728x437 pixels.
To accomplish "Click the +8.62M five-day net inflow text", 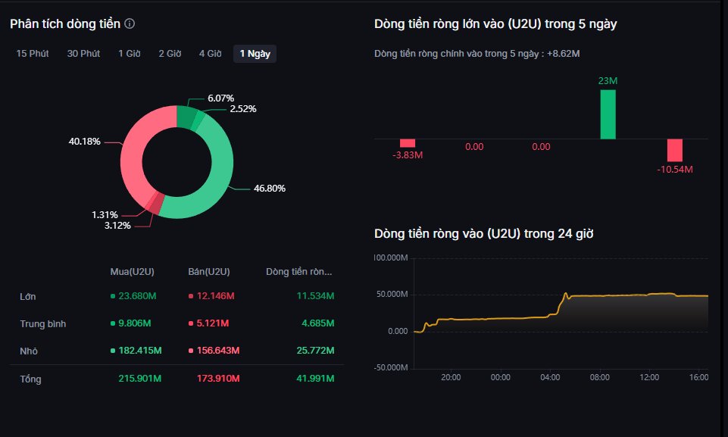I will pos(563,54).
